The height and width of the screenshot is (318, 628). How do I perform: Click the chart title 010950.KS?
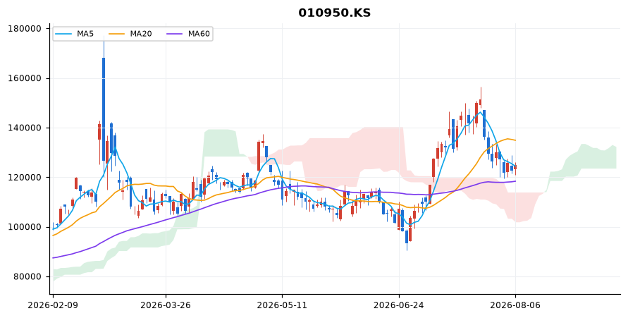click(334, 13)
